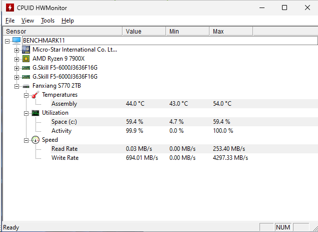Click the Sensor column header

click(x=62, y=31)
